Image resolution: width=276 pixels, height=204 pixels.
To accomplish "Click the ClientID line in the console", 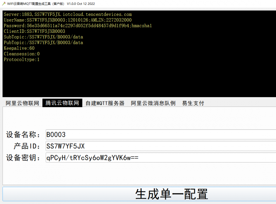I will point(34,31).
